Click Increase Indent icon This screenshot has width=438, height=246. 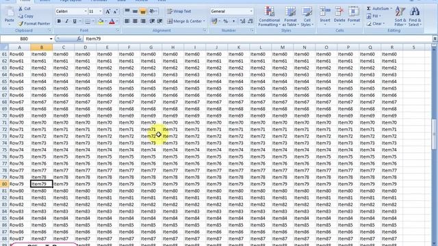tap(159, 21)
